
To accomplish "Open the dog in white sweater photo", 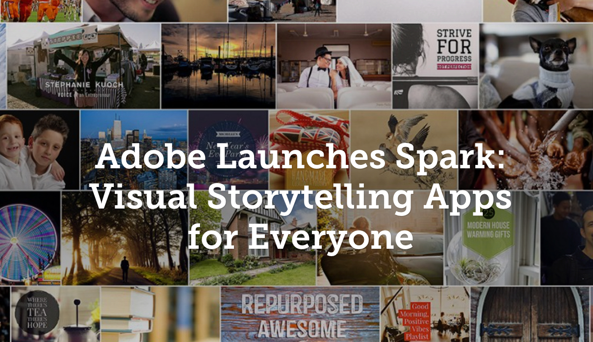I will (536, 66).
